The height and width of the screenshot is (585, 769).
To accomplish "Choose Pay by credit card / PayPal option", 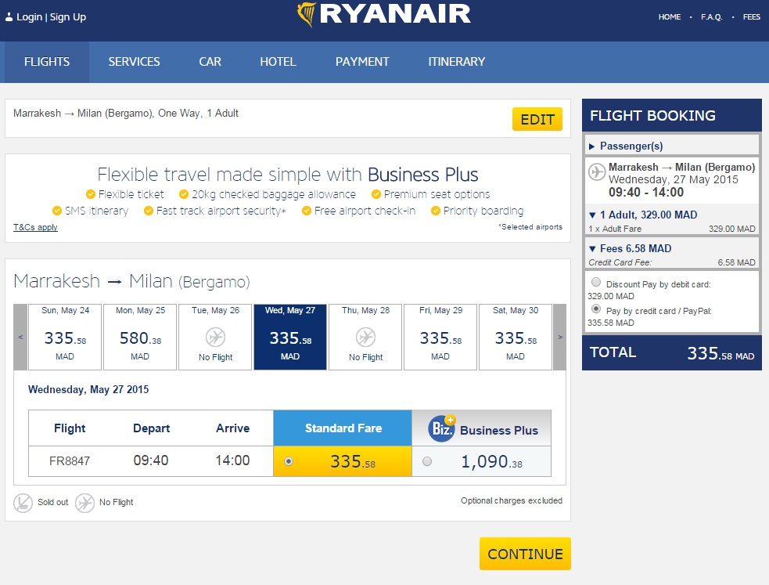I will pyautogui.click(x=596, y=309).
